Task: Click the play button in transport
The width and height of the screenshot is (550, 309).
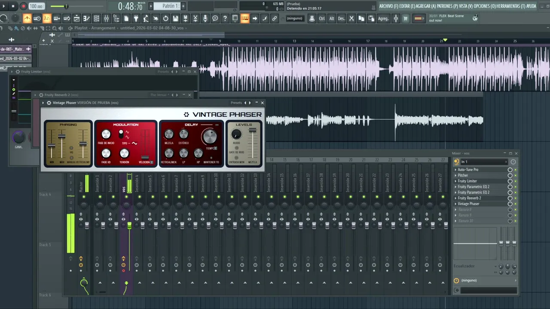Action: click(4, 6)
